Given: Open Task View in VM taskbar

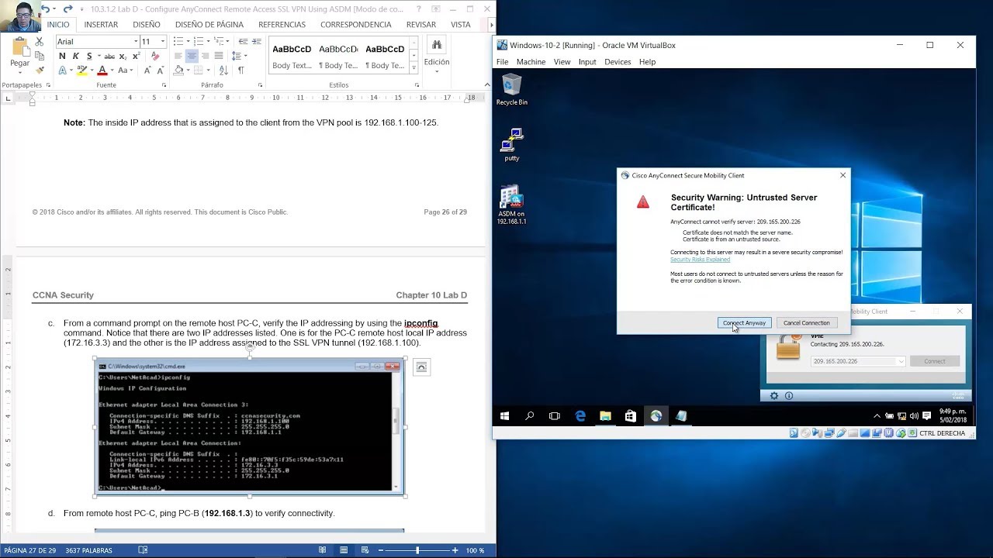Looking at the screenshot, I should click(554, 416).
